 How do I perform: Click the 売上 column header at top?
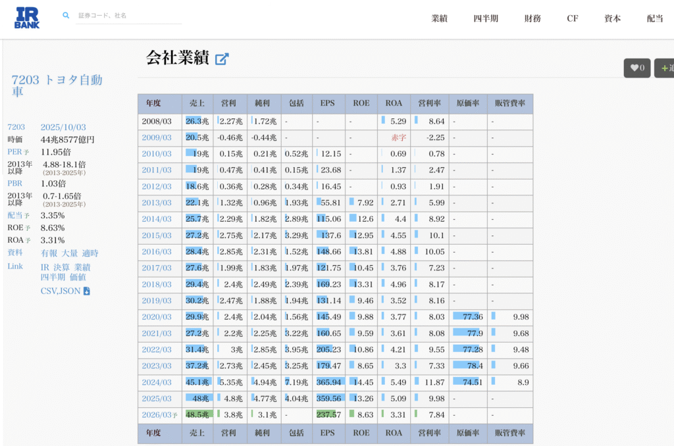(x=197, y=103)
